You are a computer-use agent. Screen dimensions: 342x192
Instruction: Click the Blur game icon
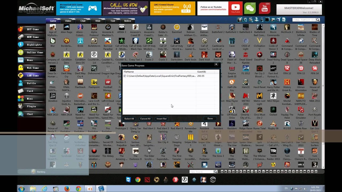pyautogui.click(x=53, y=41)
